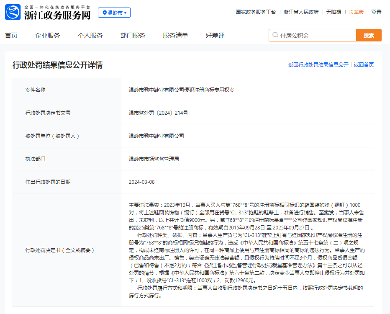Image resolution: width=390 pixels, height=314 pixels.
Task: Click the case number 温市监处罚〔2024〕214号
Action: [x=158, y=113]
